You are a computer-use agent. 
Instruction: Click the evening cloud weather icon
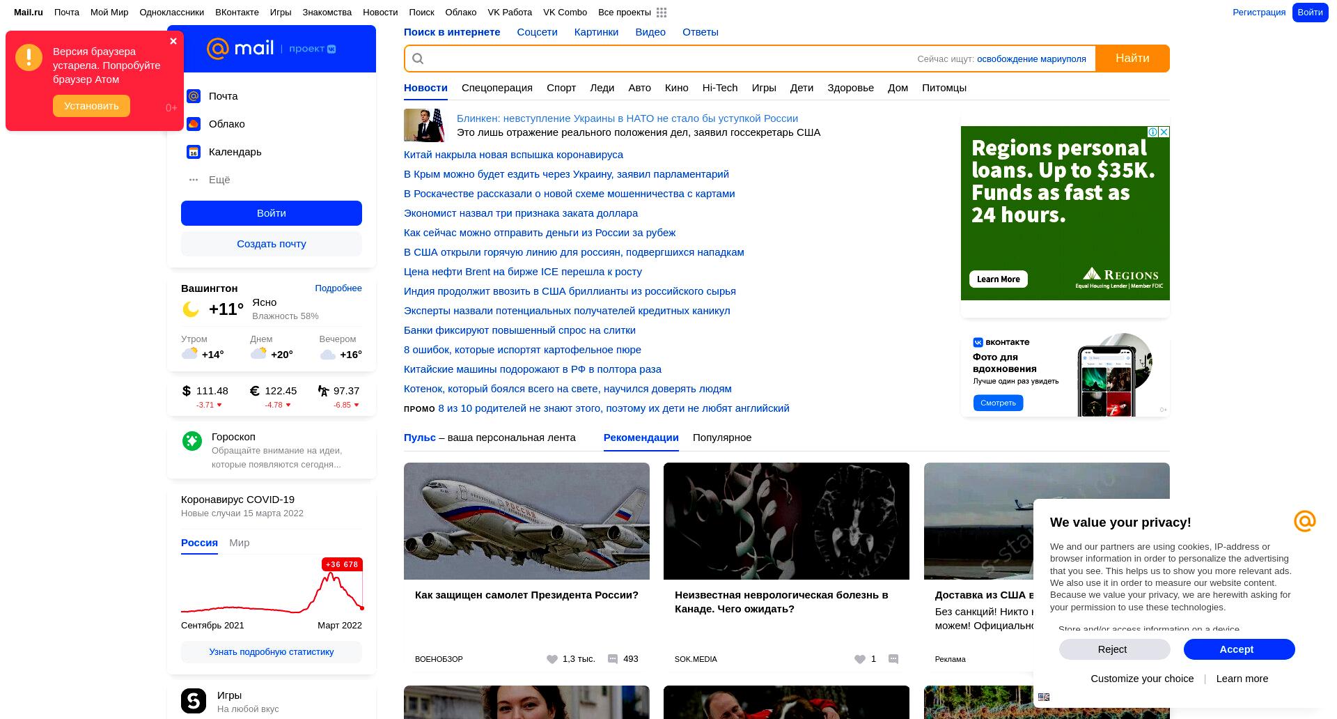pyautogui.click(x=328, y=355)
